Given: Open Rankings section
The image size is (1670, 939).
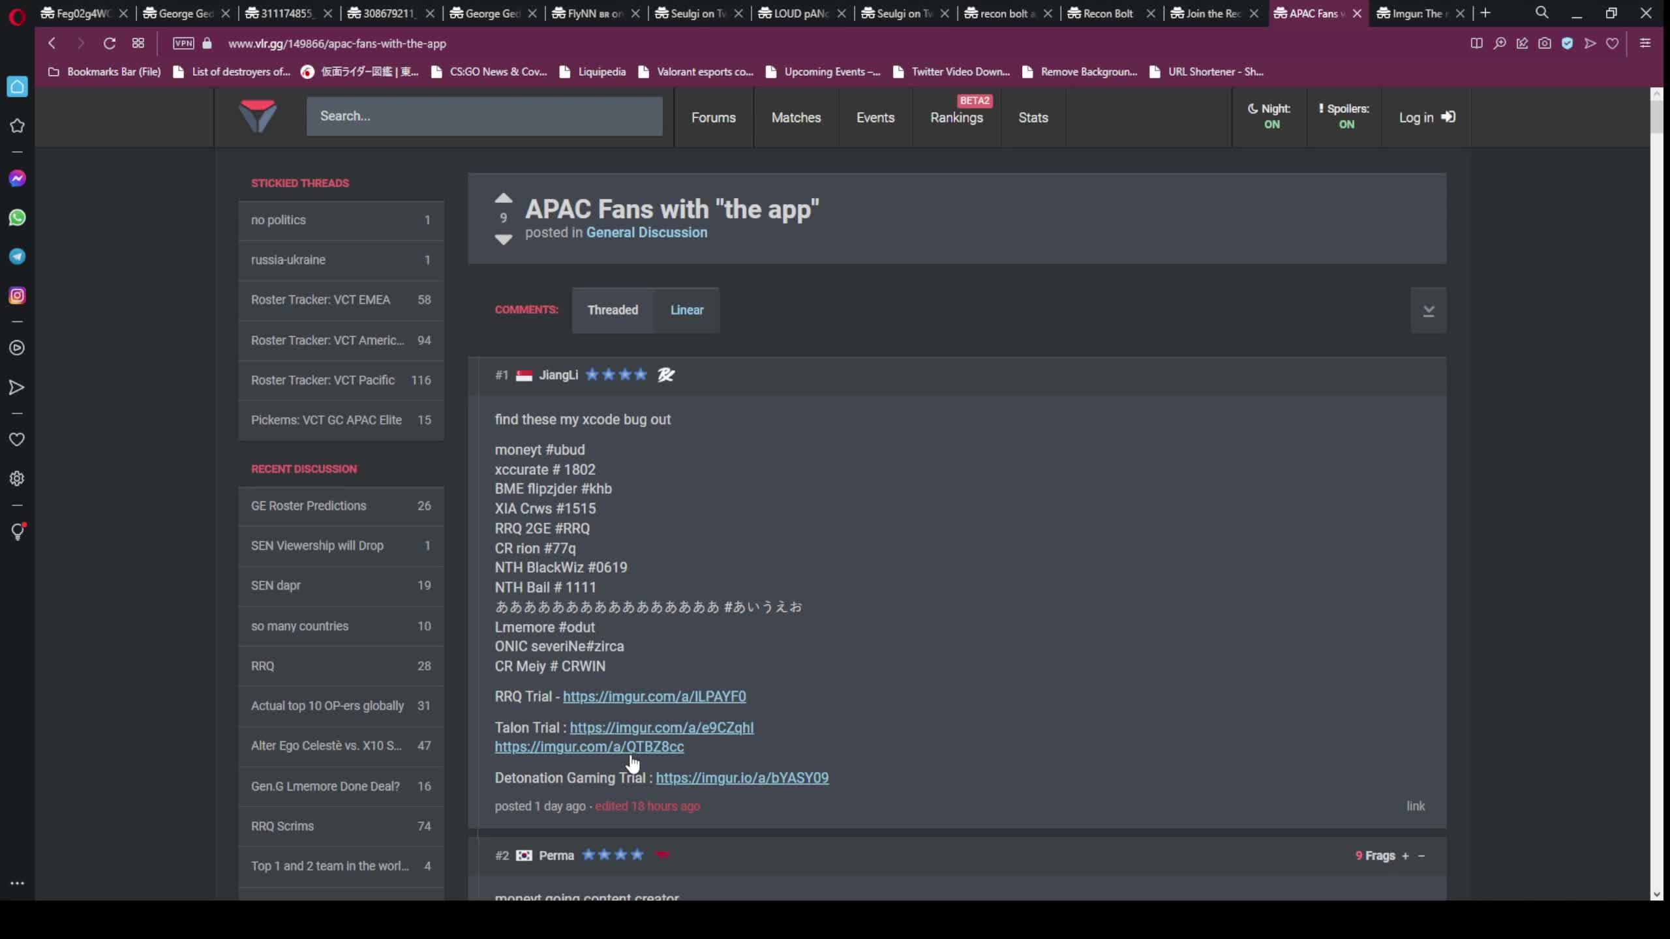Looking at the screenshot, I should (956, 118).
